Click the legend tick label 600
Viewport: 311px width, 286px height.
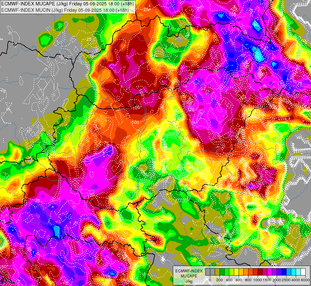pos(239,280)
